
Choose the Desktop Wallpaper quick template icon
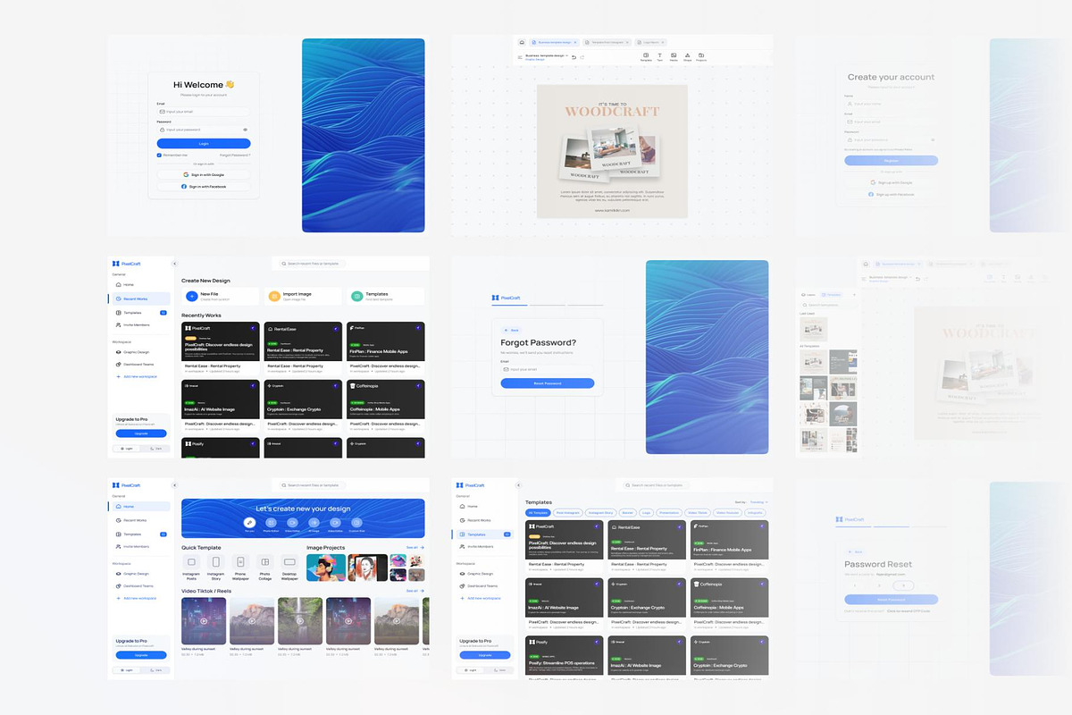tap(289, 562)
